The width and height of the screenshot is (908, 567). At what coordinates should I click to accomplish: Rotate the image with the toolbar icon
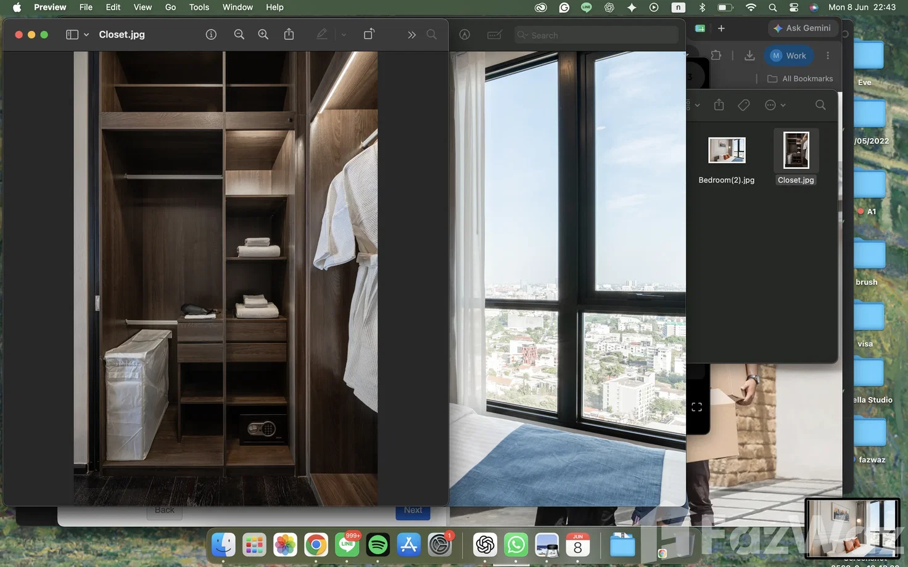point(369,34)
